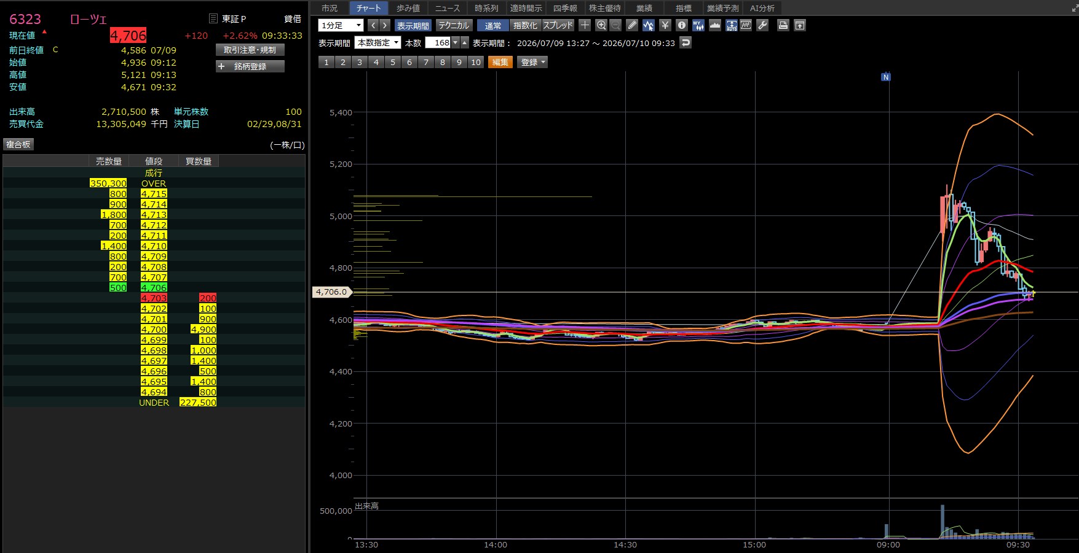Select the 4,700 bid price row

154,330
